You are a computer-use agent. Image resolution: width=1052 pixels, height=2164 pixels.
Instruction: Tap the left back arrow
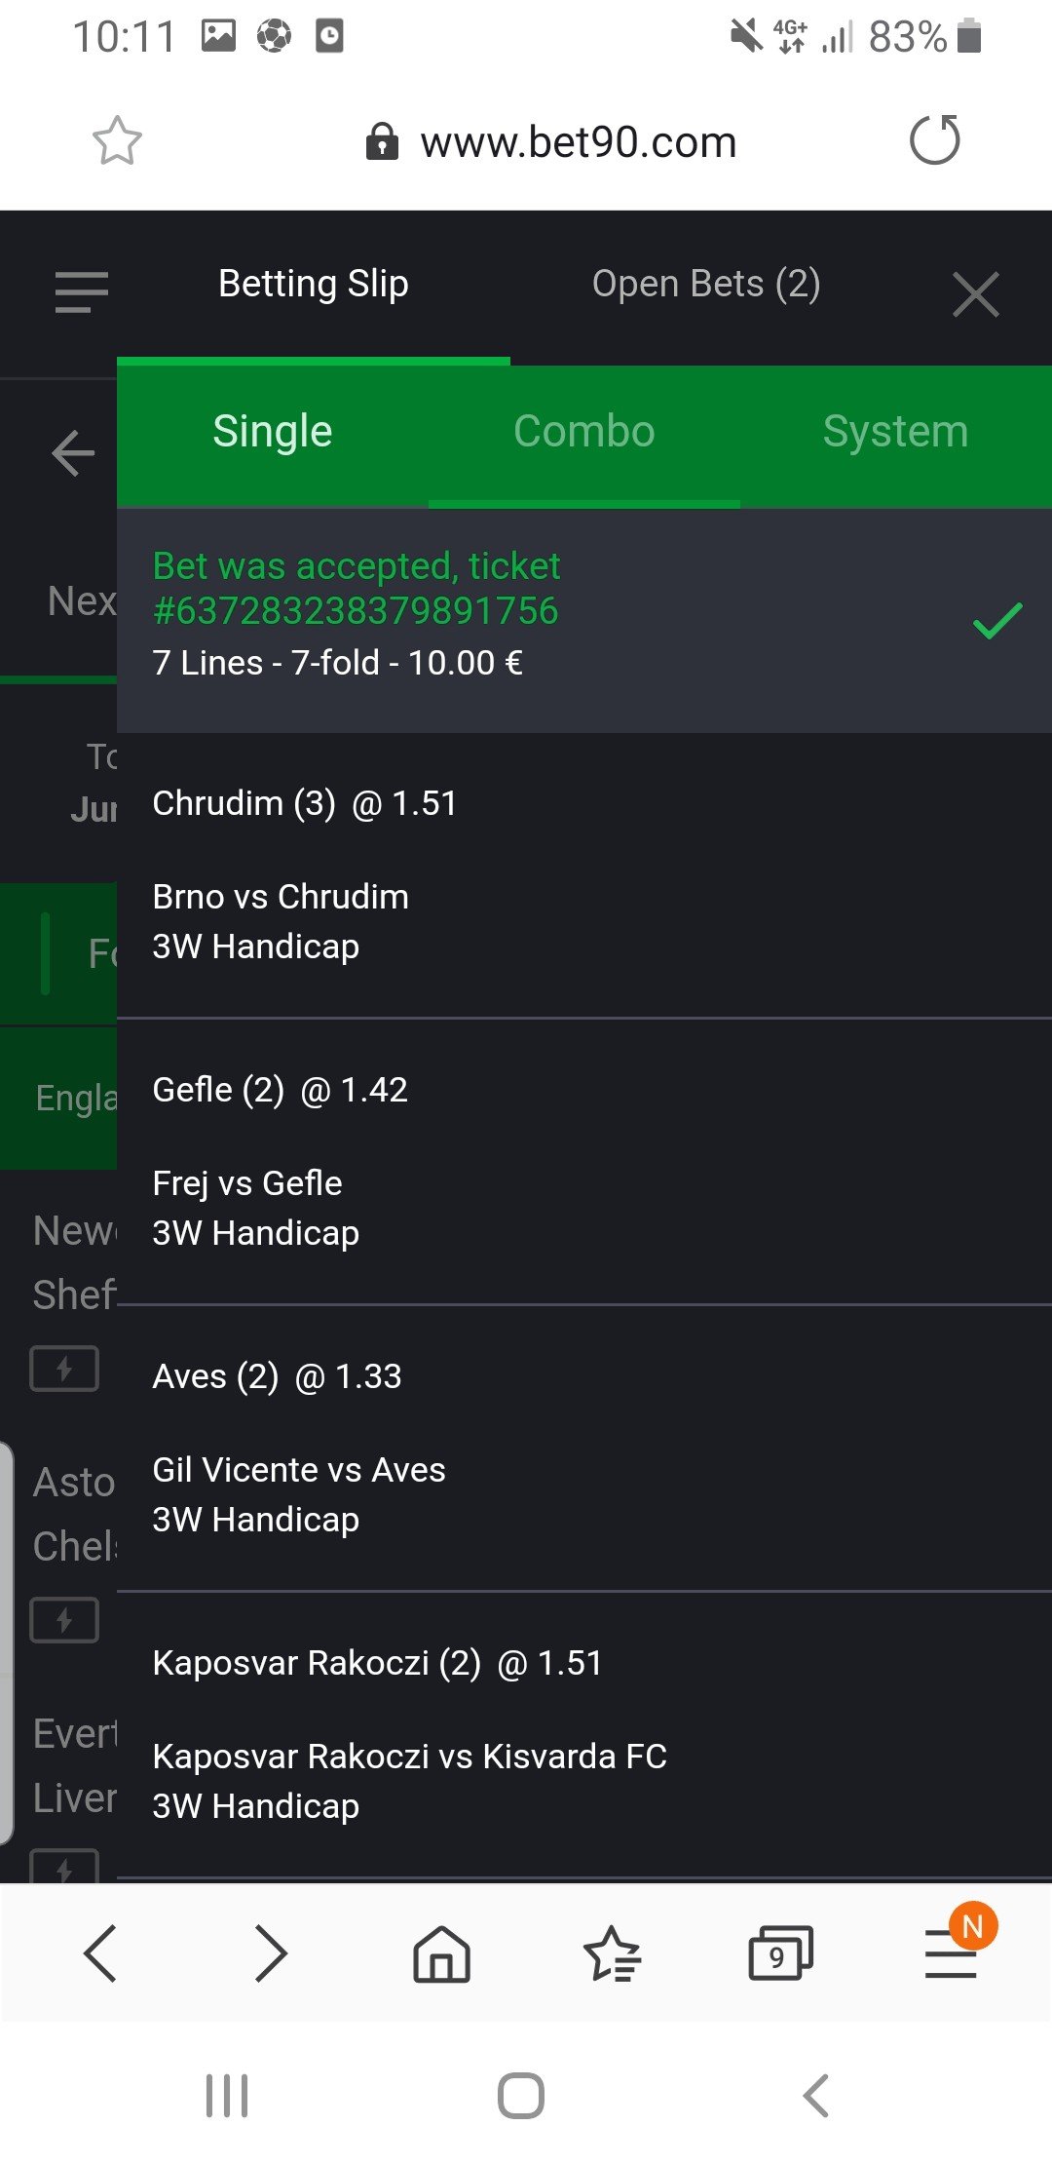(73, 453)
